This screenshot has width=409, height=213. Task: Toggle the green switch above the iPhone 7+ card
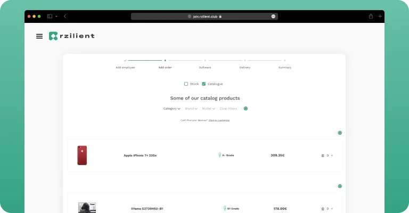pyautogui.click(x=339, y=133)
